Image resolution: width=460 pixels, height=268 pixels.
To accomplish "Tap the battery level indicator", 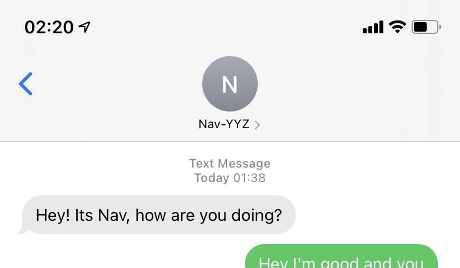I will coord(426,27).
